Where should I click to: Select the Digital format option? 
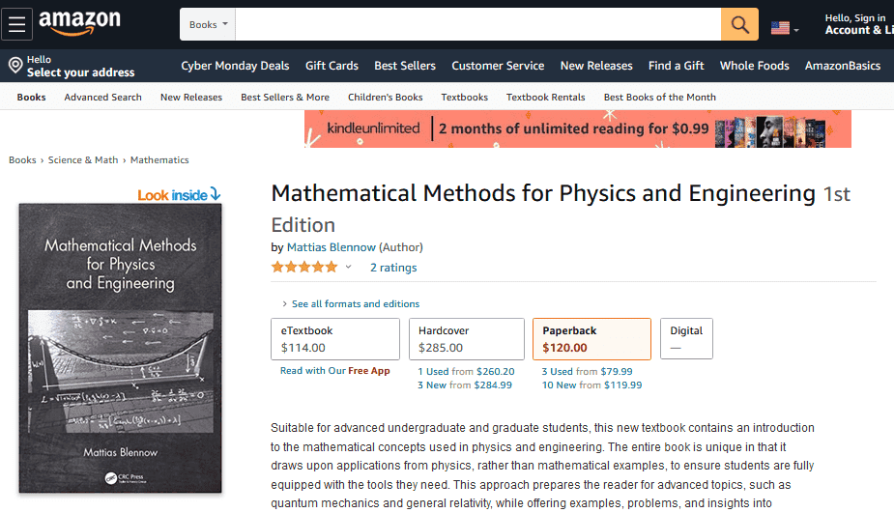click(x=686, y=338)
